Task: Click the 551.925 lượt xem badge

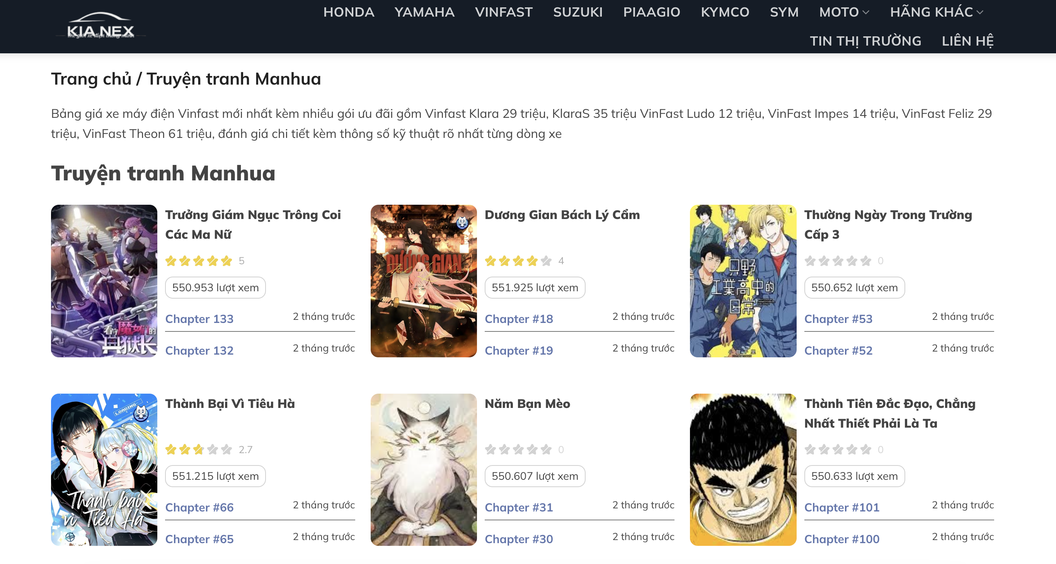Action: tap(535, 287)
